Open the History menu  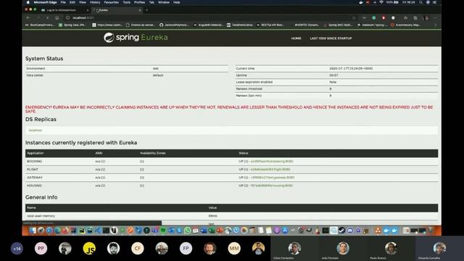(95, 2)
